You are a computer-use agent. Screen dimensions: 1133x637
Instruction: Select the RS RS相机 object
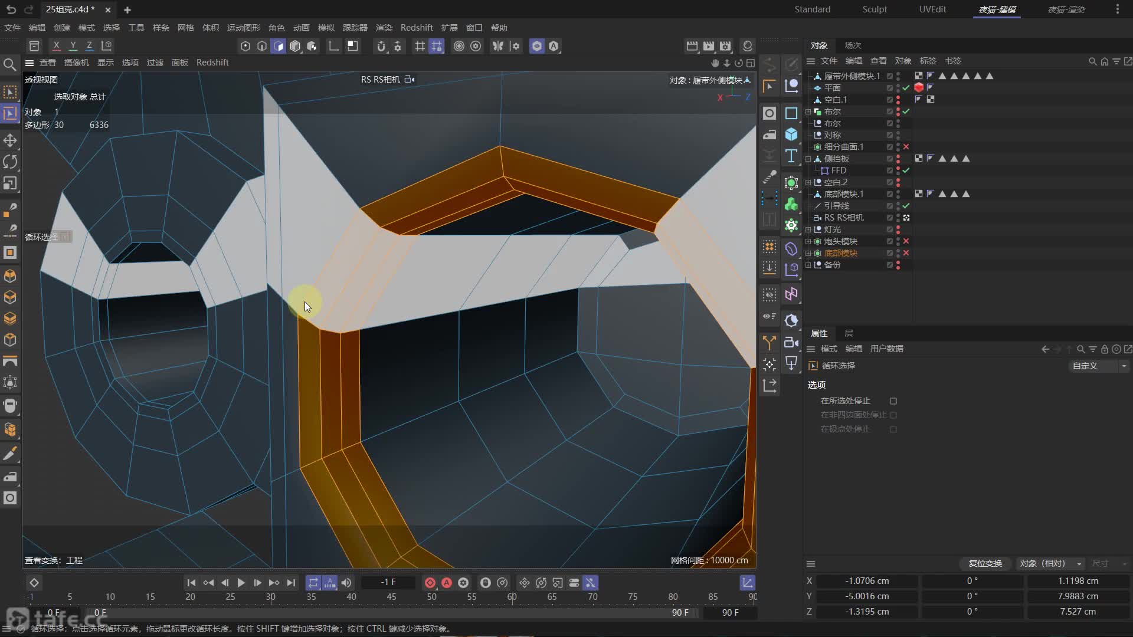pyautogui.click(x=844, y=218)
